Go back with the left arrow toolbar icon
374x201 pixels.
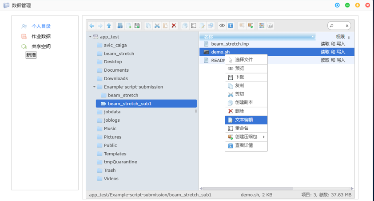pyautogui.click(x=92, y=26)
